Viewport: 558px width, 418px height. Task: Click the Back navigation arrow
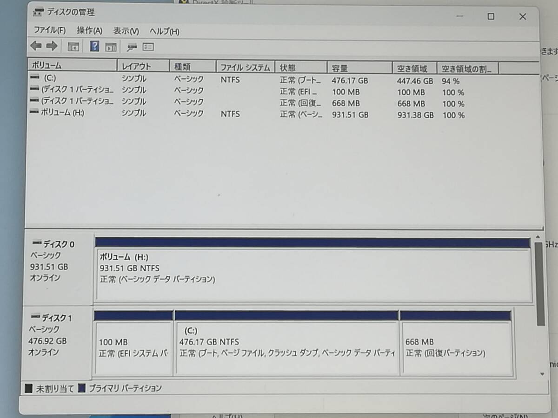pyautogui.click(x=36, y=46)
